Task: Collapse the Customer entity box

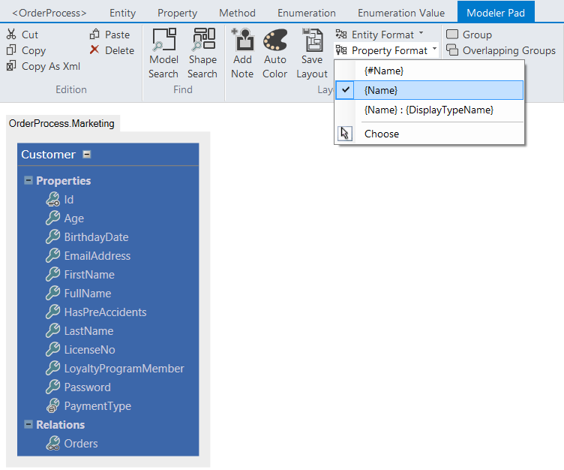Action: pos(87,155)
